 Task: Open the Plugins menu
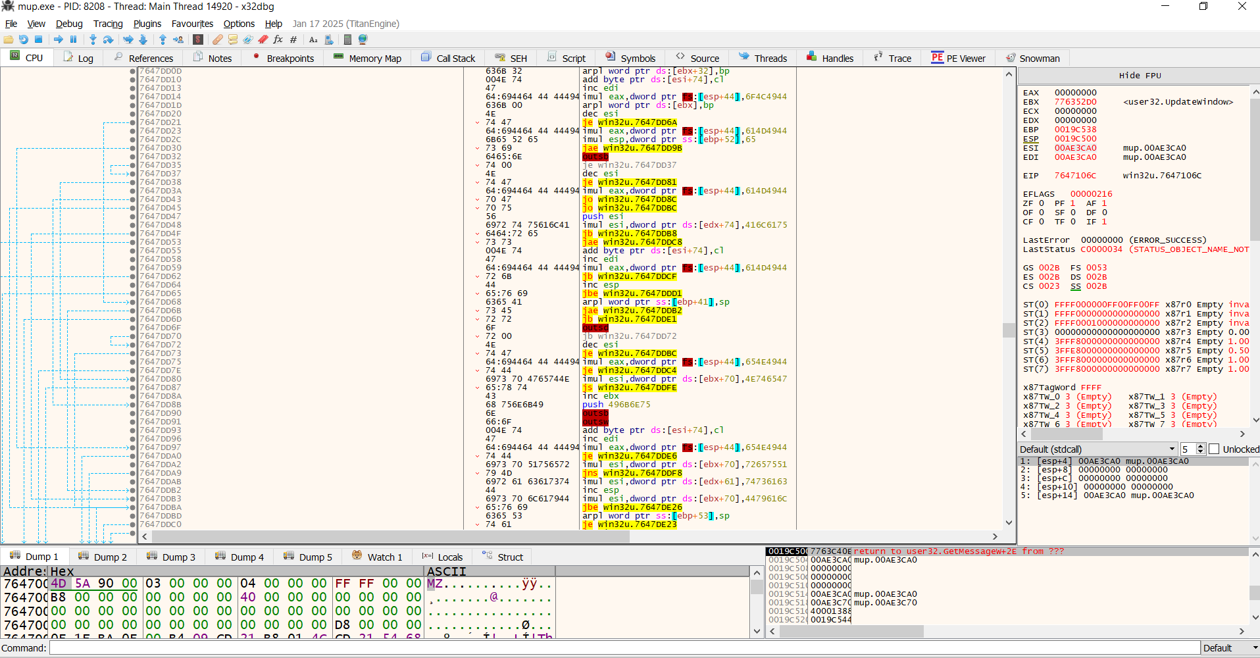click(x=147, y=24)
